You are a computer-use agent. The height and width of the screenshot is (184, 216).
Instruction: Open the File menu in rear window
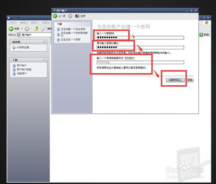coord(13,23)
